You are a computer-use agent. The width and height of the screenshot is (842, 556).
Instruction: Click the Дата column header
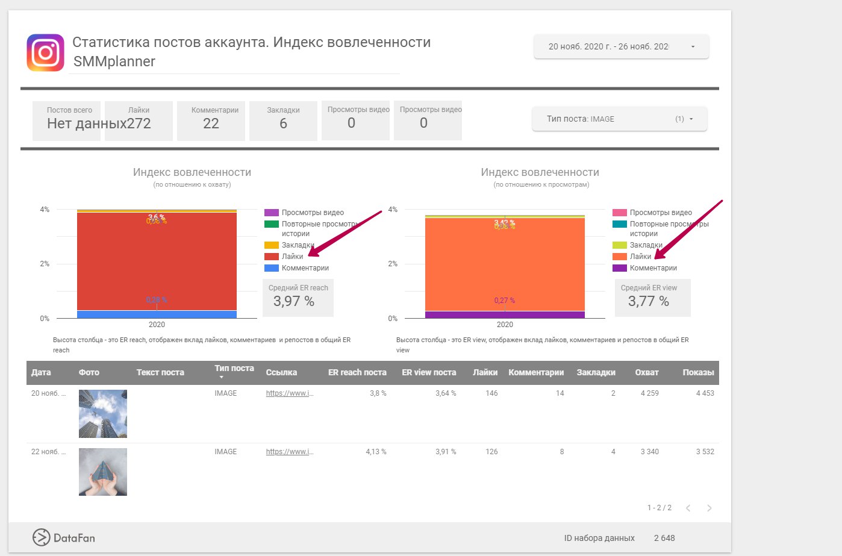pyautogui.click(x=41, y=372)
